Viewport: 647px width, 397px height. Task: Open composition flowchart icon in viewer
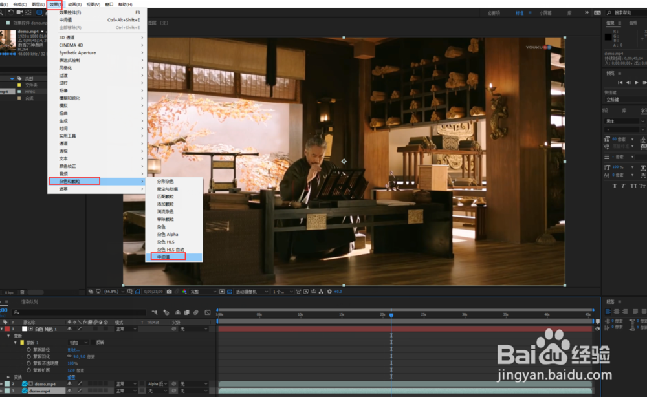click(322, 292)
